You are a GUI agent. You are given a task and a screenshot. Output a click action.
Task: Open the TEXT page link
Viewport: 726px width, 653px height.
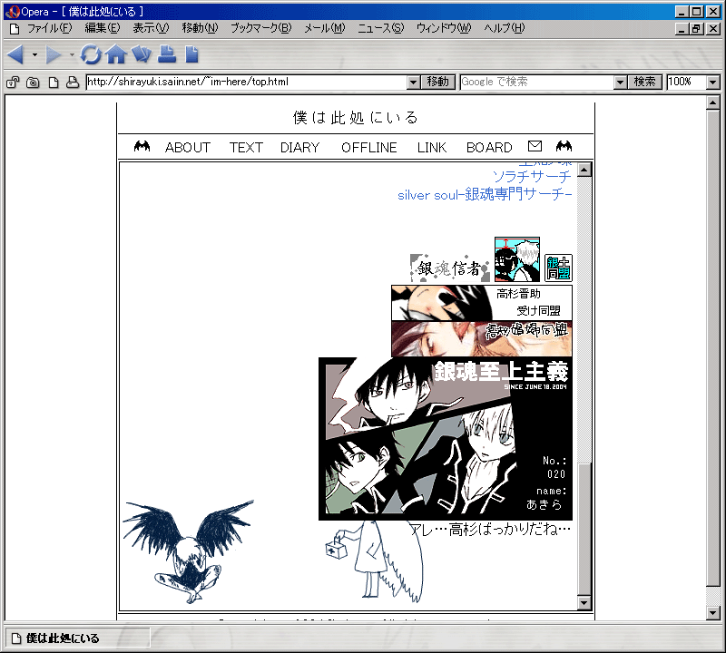246,148
